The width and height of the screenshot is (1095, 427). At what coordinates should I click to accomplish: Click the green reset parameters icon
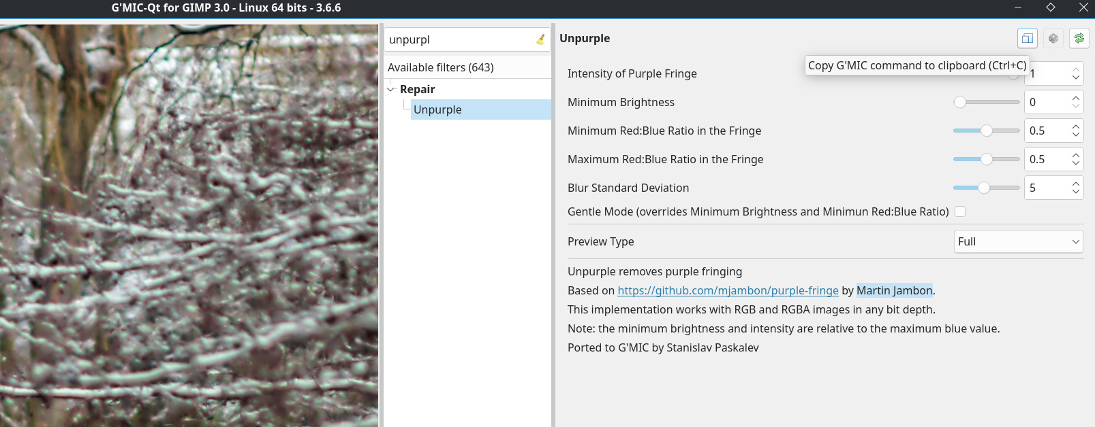click(1079, 39)
